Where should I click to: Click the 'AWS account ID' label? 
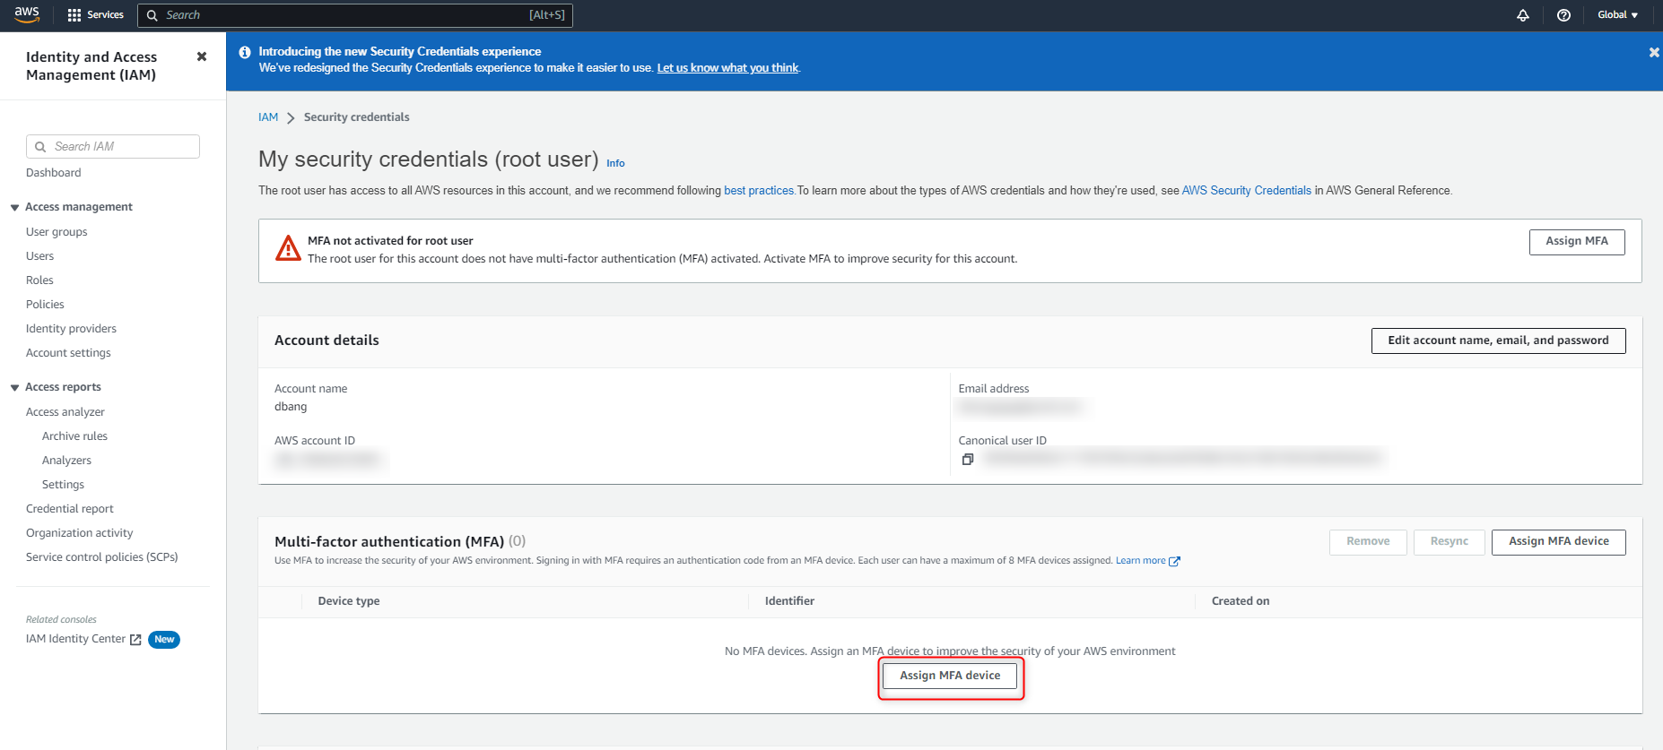(315, 441)
